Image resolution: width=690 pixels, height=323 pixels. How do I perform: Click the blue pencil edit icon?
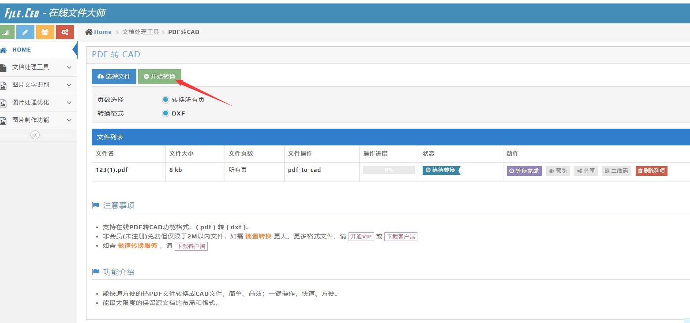tap(25, 32)
